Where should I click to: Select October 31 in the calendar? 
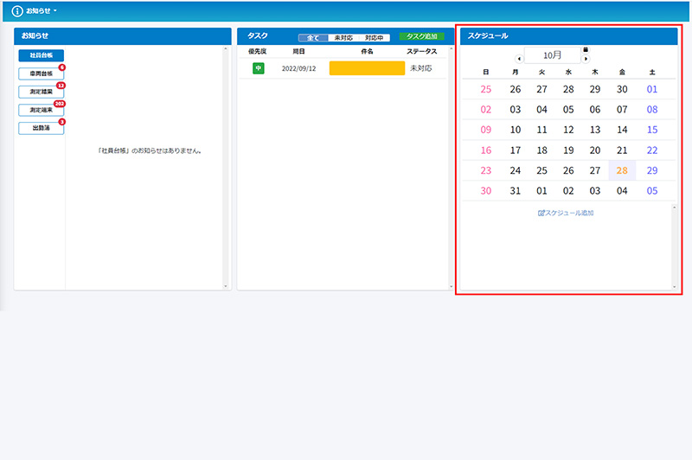coord(516,191)
